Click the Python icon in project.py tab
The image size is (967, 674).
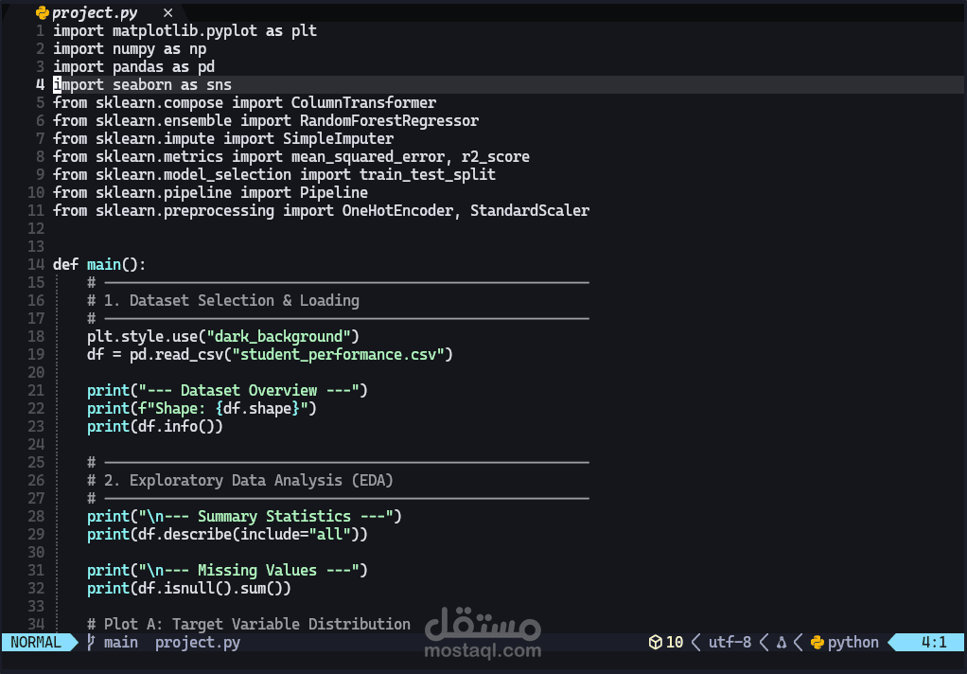[x=42, y=12]
